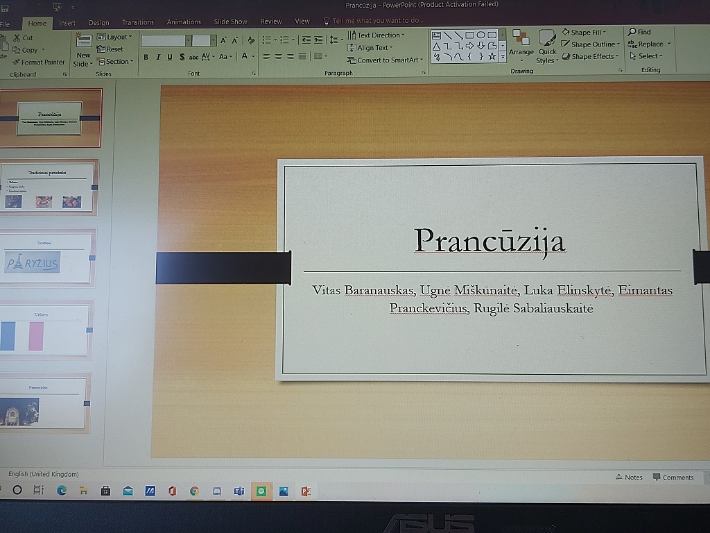Open the font name combo box
The height and width of the screenshot is (533, 710).
tap(166, 41)
